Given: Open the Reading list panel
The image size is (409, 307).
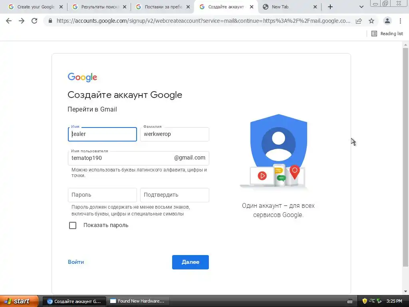Looking at the screenshot, I should pyautogui.click(x=387, y=34).
